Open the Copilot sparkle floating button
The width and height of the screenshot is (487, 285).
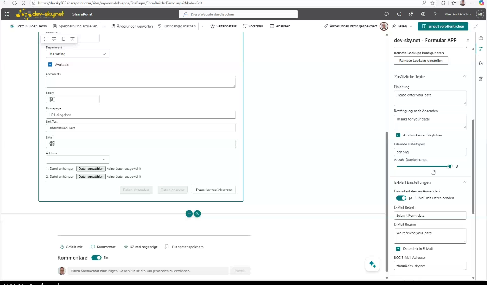click(x=372, y=265)
